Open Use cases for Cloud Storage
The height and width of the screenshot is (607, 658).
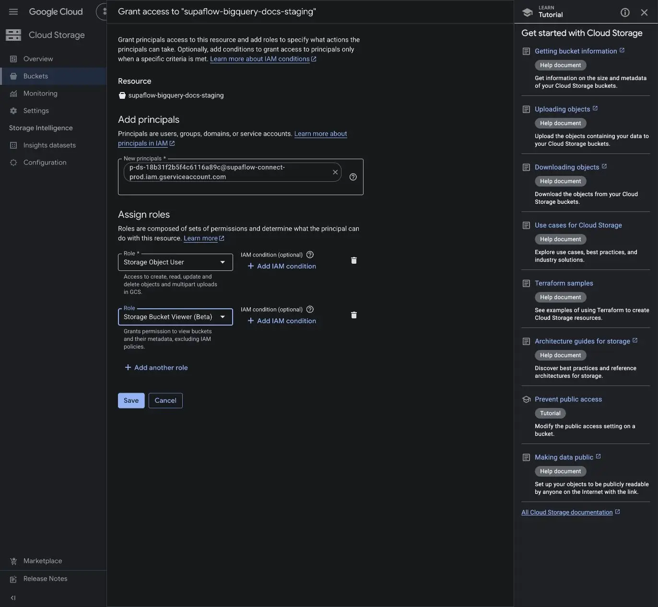[578, 225]
